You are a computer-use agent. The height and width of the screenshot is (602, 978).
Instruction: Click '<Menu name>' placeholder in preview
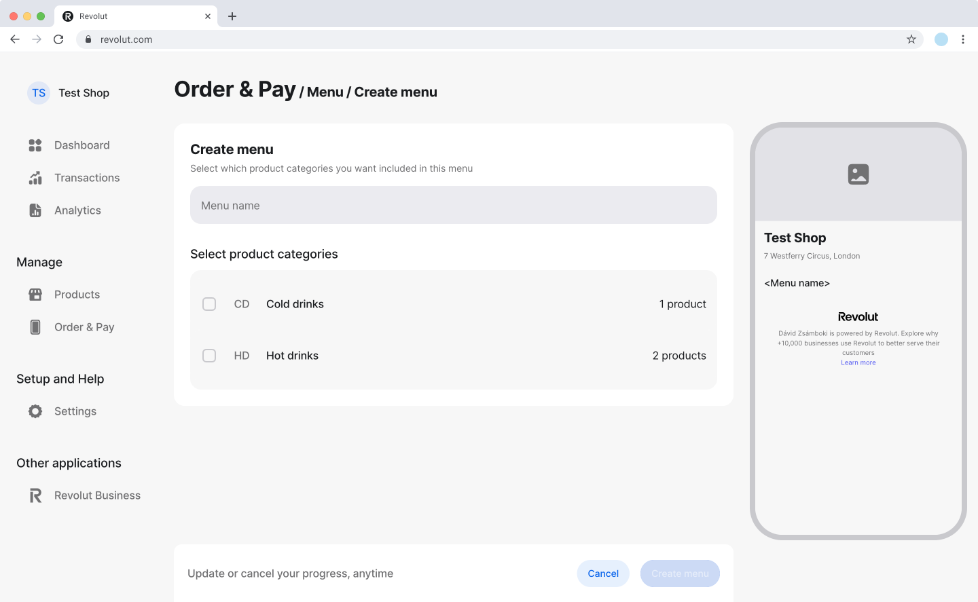pos(797,283)
